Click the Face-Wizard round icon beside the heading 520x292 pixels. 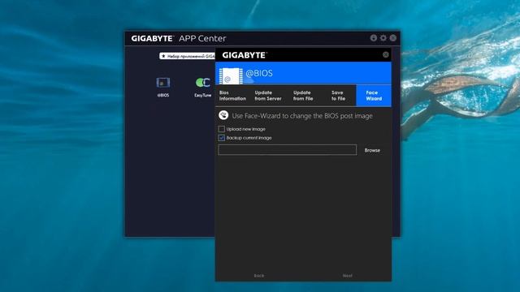tap(223, 115)
